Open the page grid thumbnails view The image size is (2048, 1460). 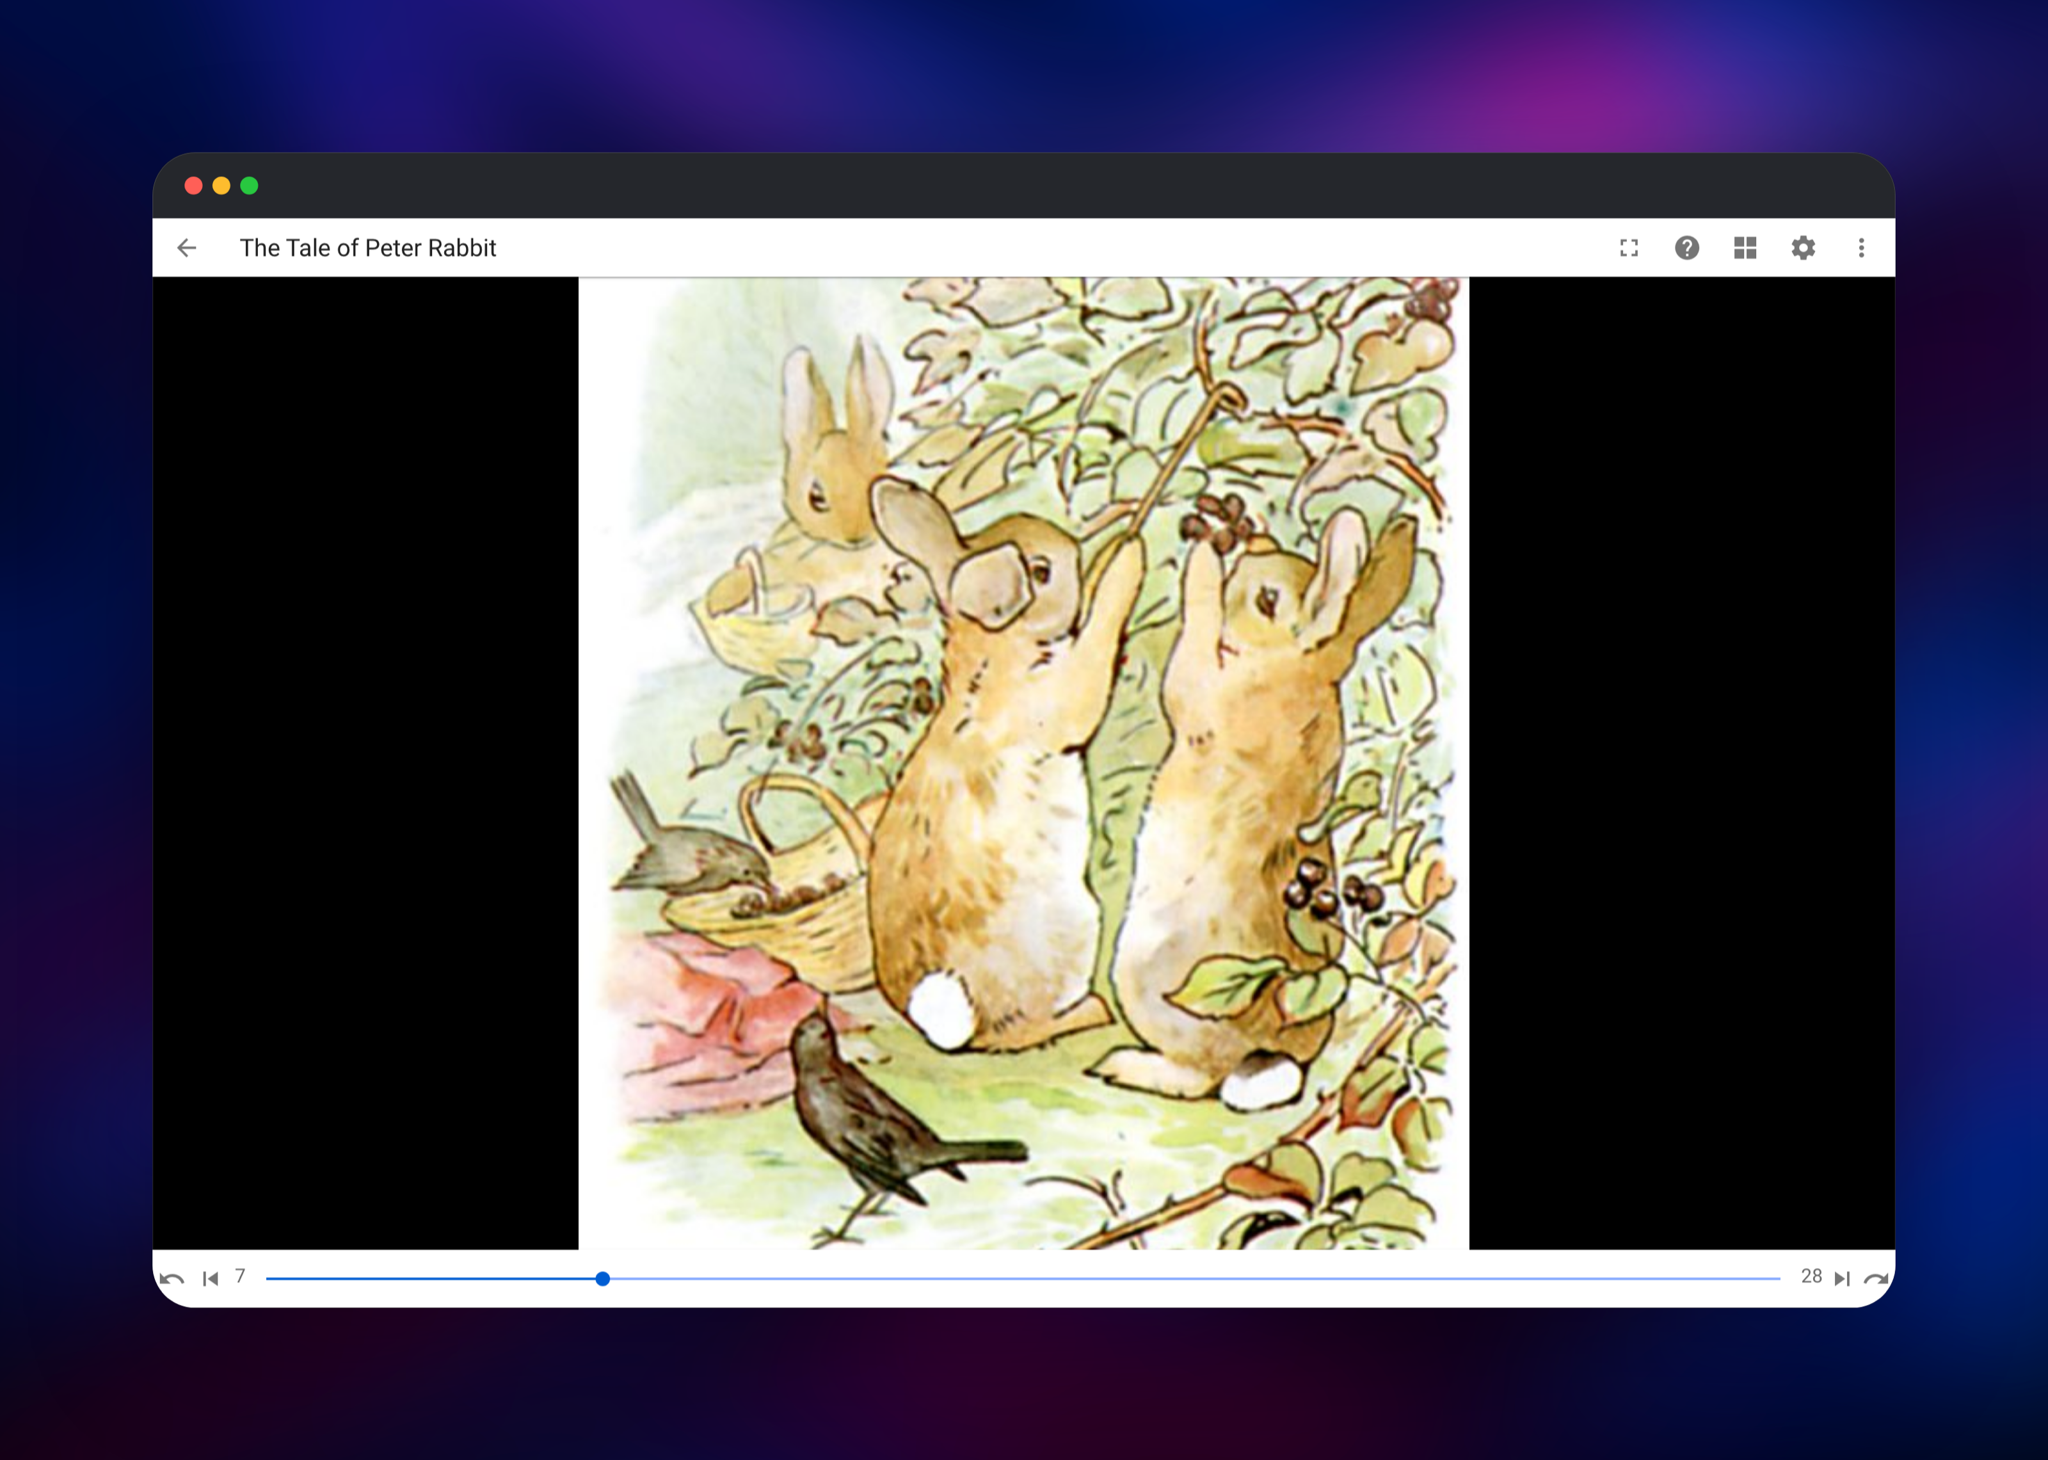pos(1745,248)
